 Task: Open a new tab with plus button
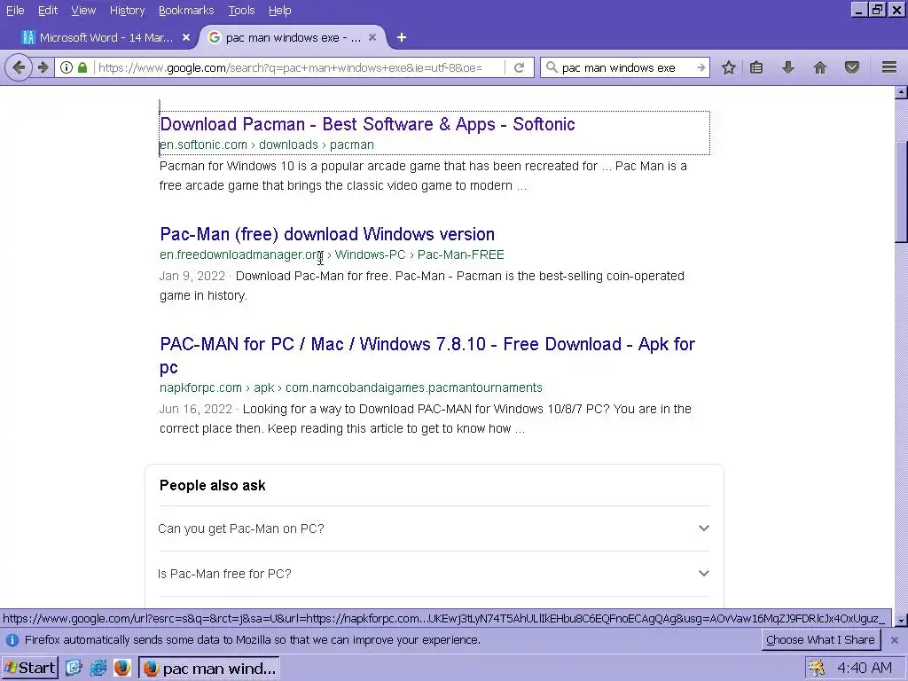click(402, 37)
